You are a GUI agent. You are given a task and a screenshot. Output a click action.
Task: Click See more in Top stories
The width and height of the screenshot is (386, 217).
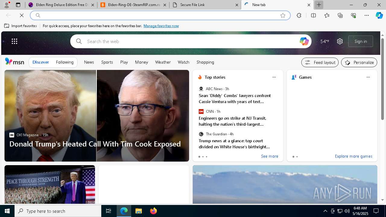tap(270, 156)
